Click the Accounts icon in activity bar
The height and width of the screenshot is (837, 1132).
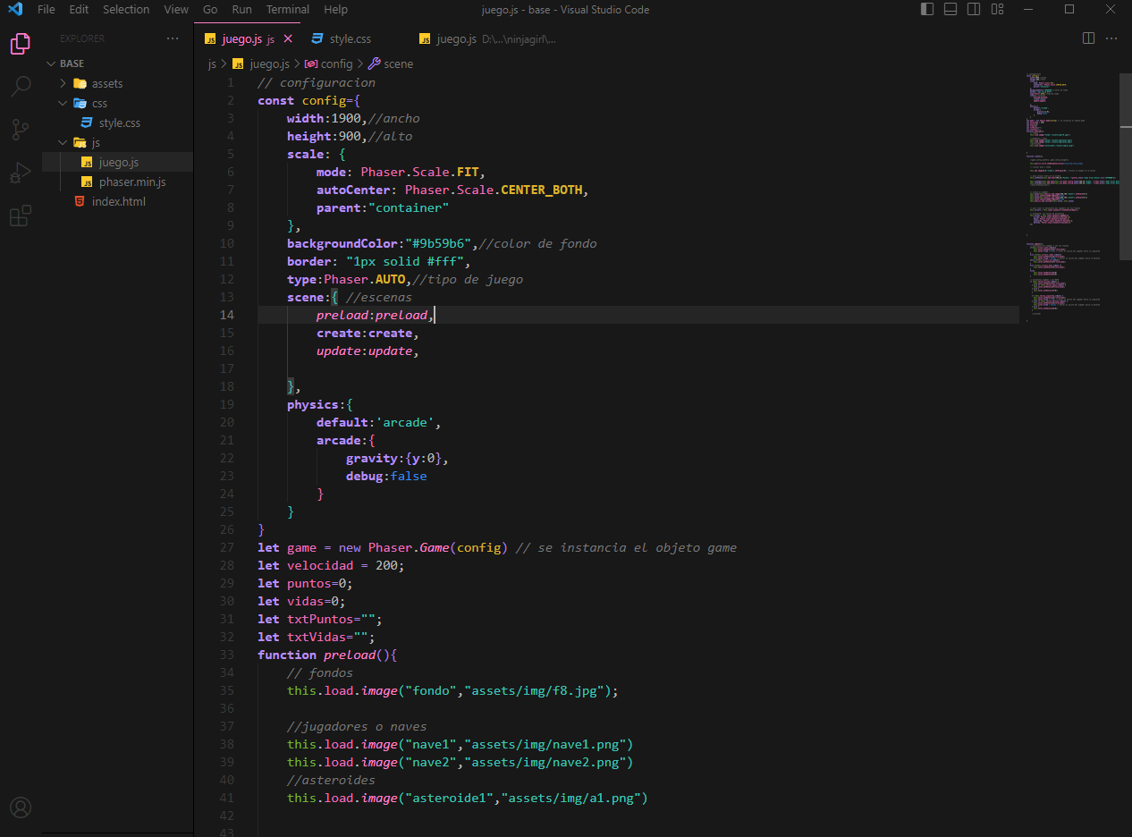[x=20, y=807]
